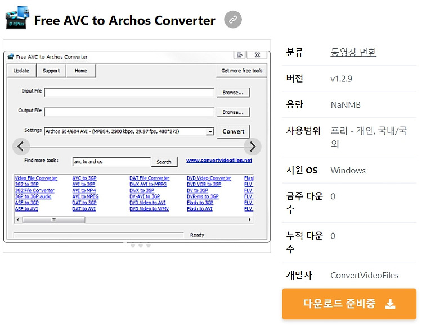Viewport: 422px width, 325px height.
Task: Open the www.convertvideofiles.net link
Action: click(219, 160)
